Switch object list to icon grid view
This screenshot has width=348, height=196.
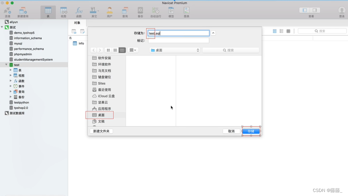click(274, 31)
